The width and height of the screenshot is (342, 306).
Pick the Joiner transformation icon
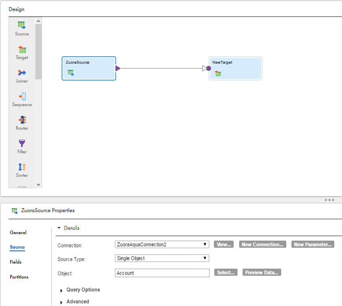coord(22,73)
